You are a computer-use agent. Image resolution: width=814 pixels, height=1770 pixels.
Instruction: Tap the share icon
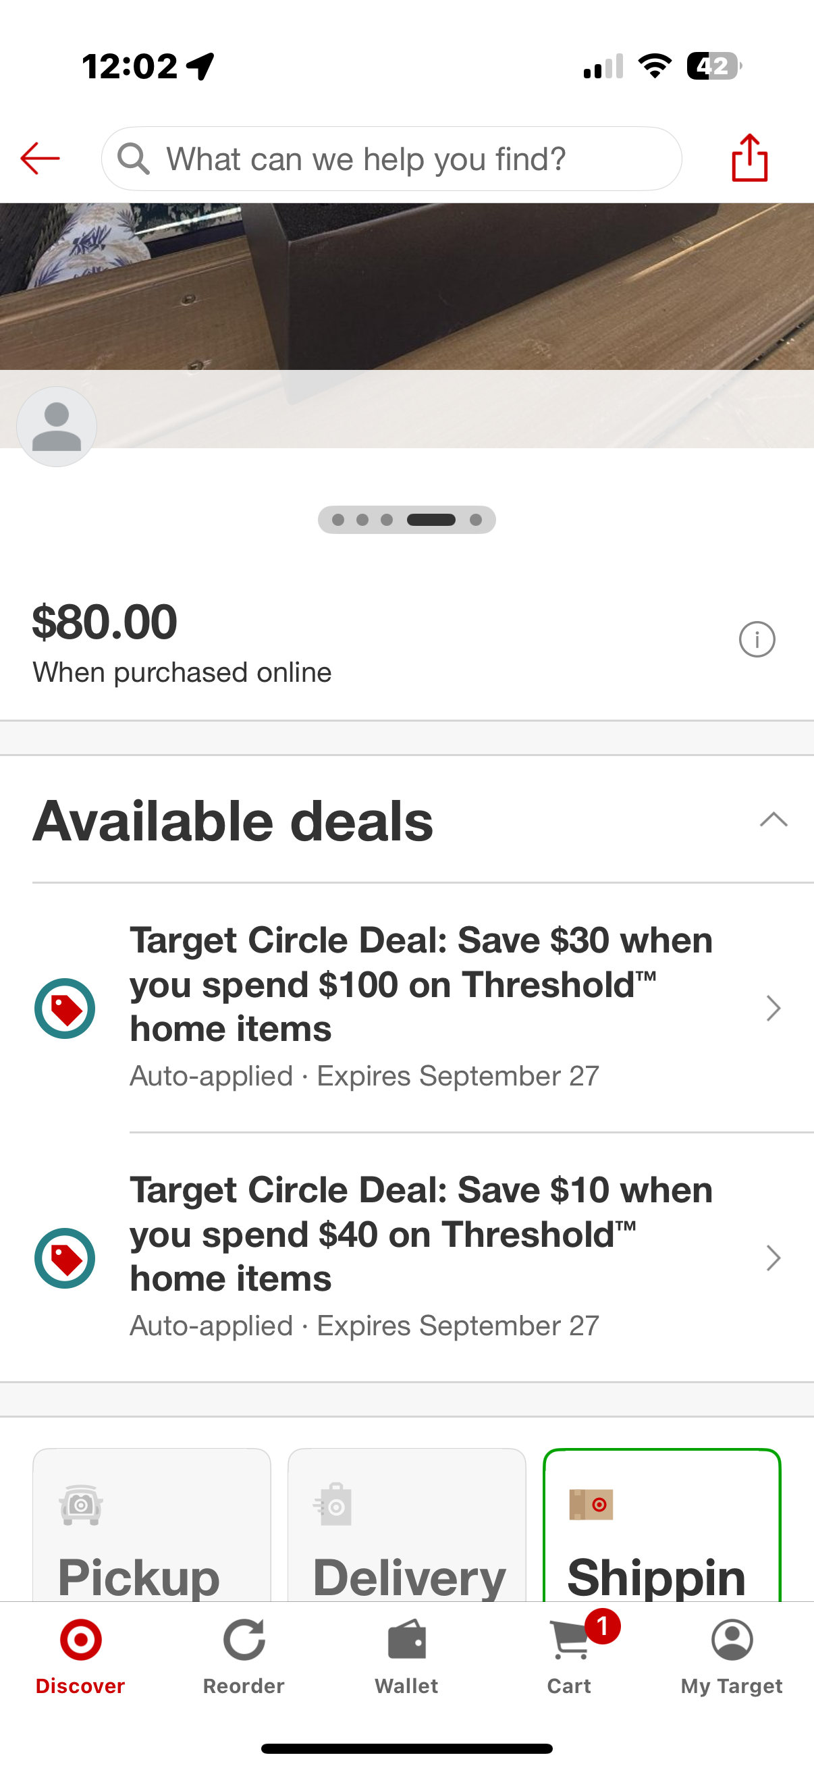pos(749,158)
